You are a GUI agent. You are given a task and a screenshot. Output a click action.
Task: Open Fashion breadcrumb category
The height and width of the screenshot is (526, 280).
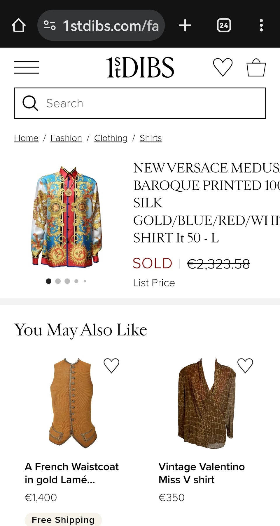66,138
